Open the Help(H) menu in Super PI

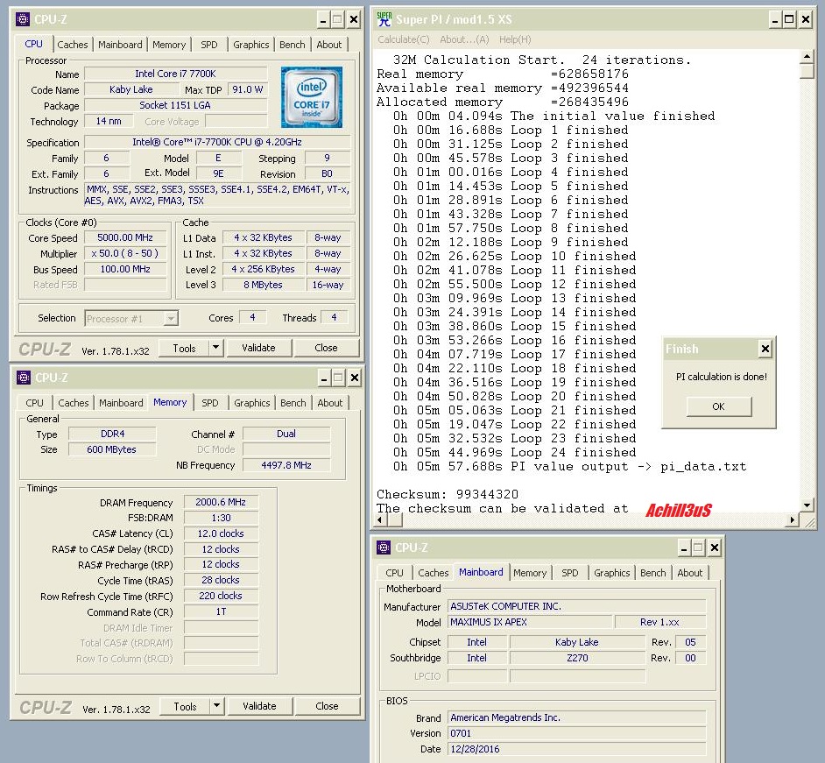(x=515, y=39)
